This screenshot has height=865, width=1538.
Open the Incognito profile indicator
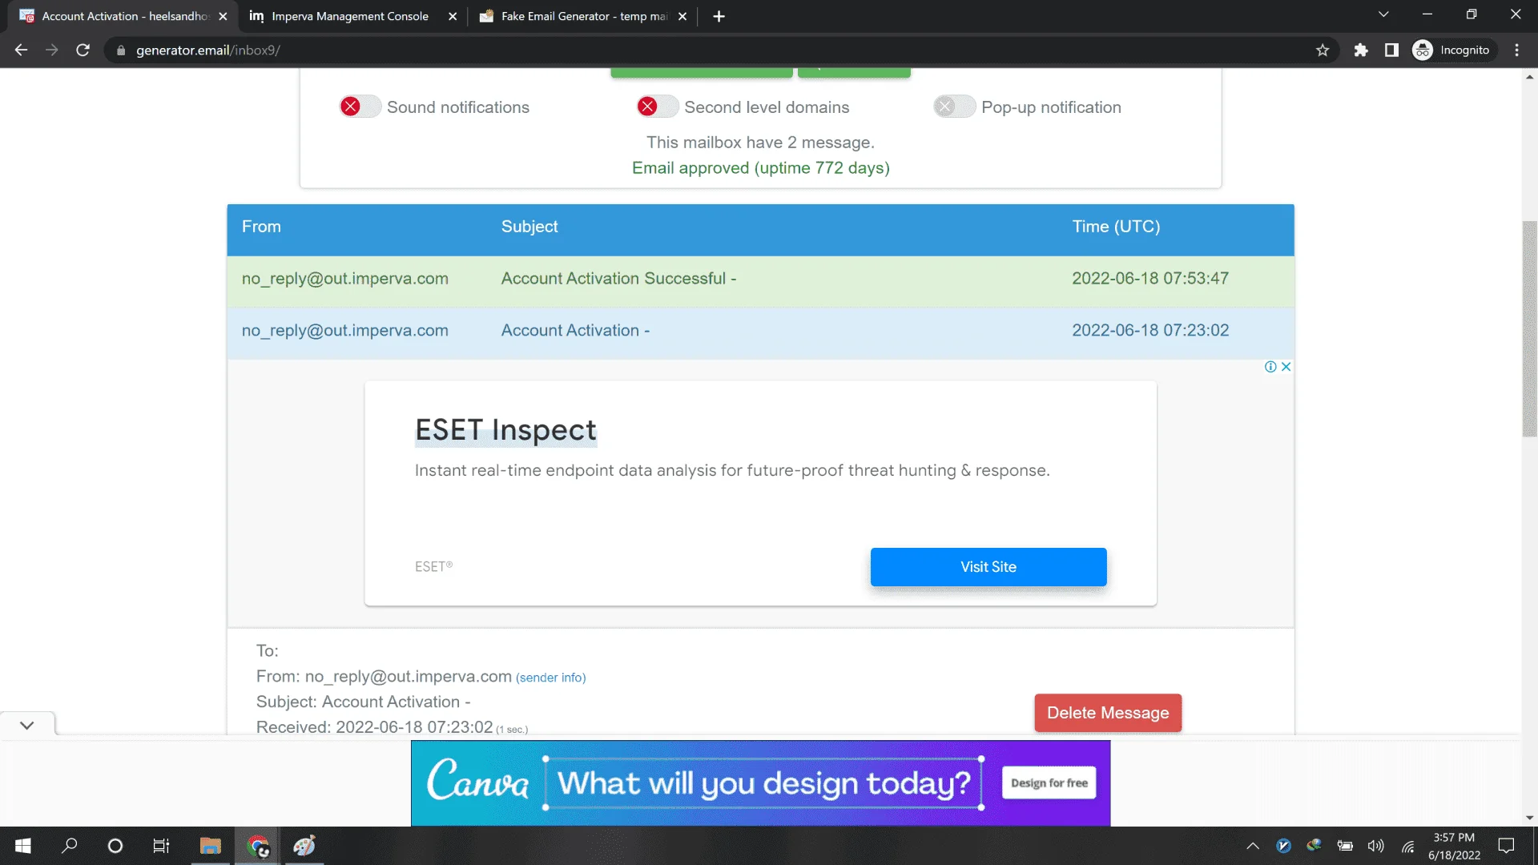pos(1451,50)
